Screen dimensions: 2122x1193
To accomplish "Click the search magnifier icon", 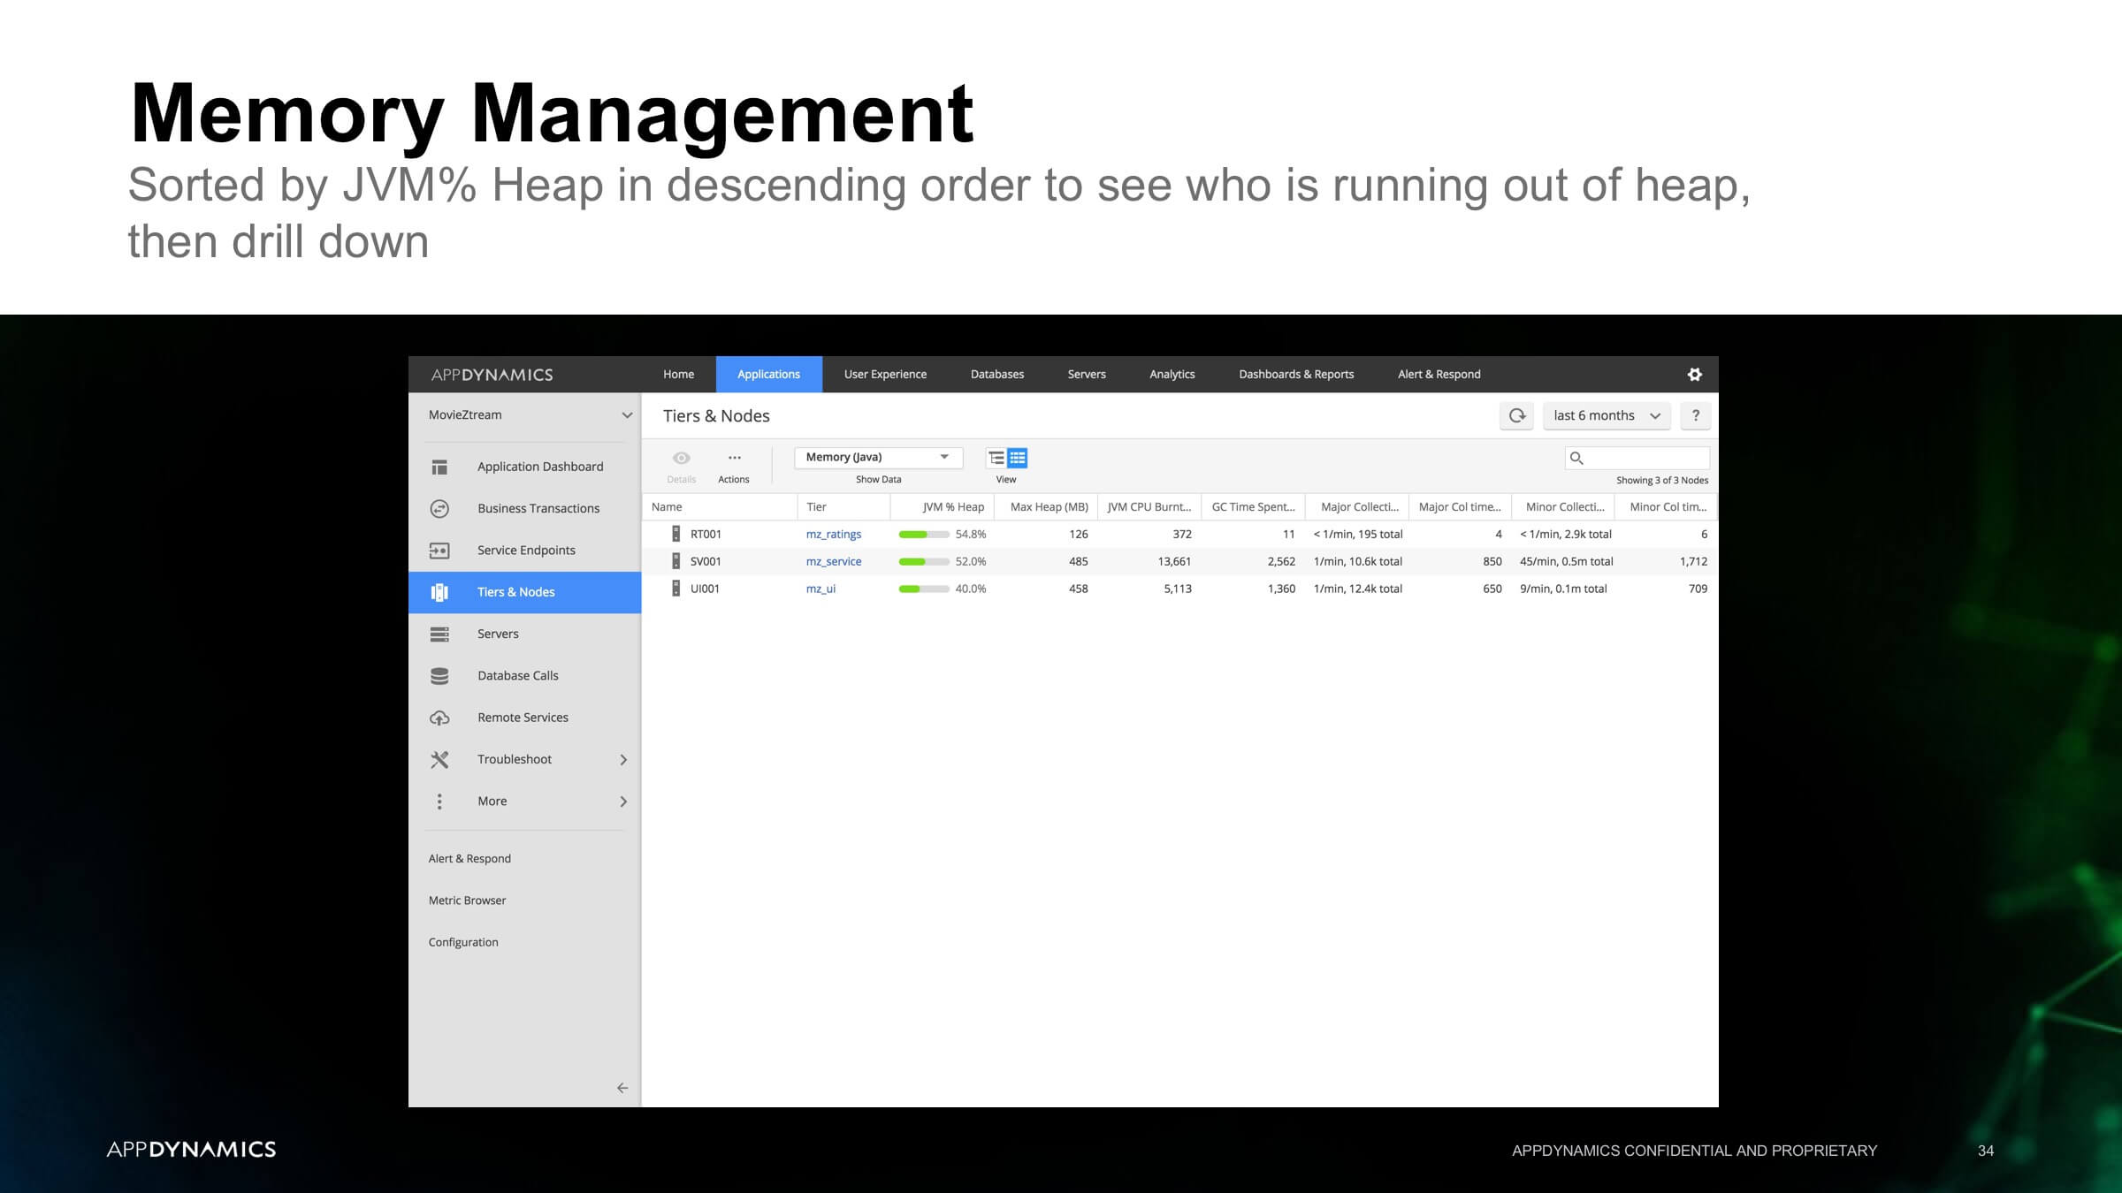I will click(1576, 458).
